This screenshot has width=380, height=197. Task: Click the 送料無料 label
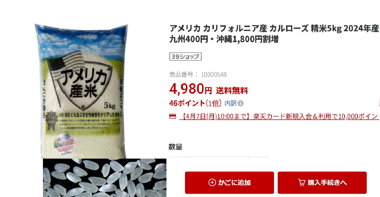[232, 91]
